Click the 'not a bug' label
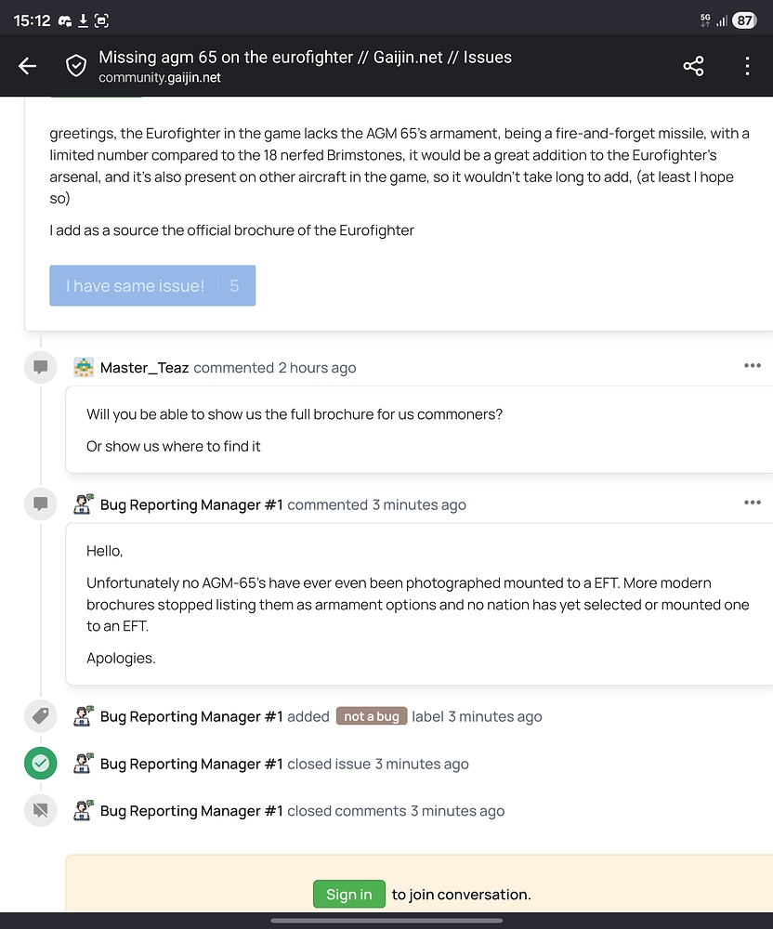Screen dimensions: 773x929 372,716
